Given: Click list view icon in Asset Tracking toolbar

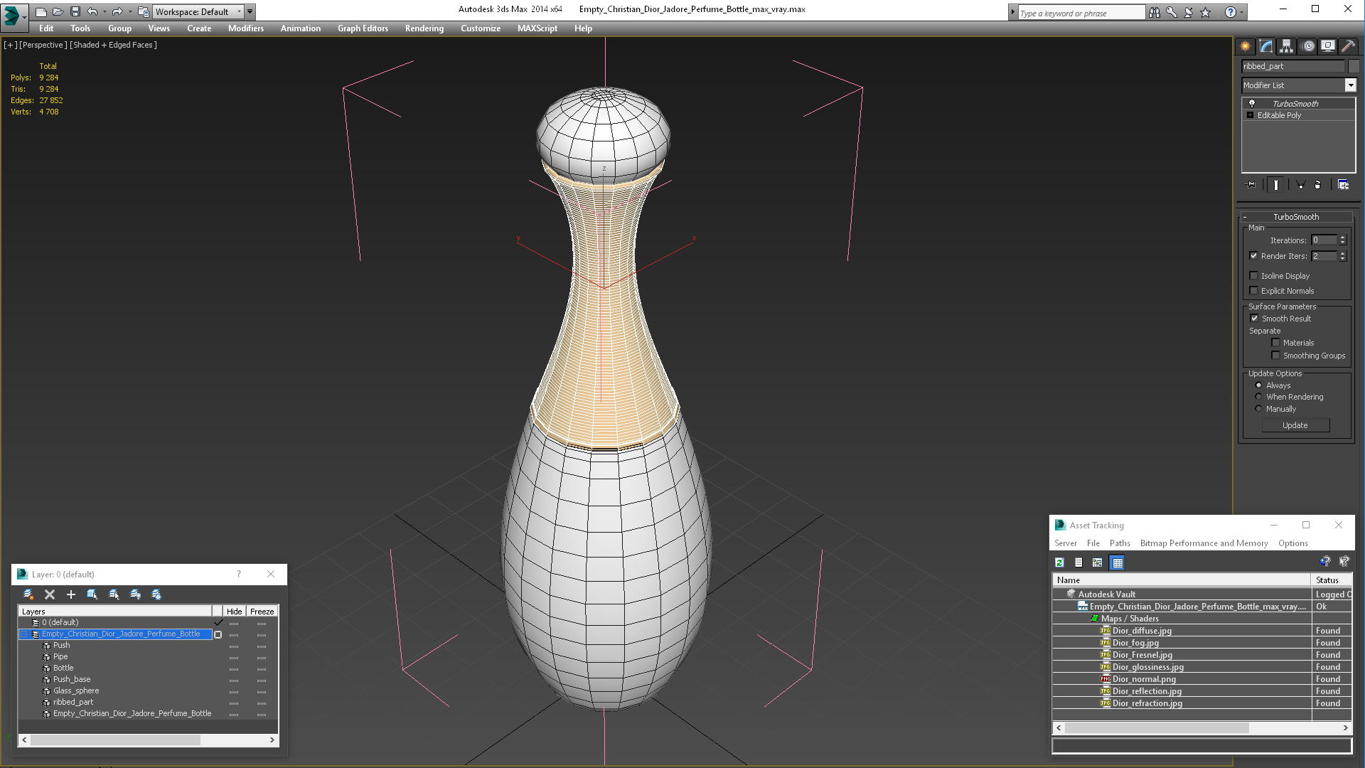Looking at the screenshot, I should pos(1078,562).
